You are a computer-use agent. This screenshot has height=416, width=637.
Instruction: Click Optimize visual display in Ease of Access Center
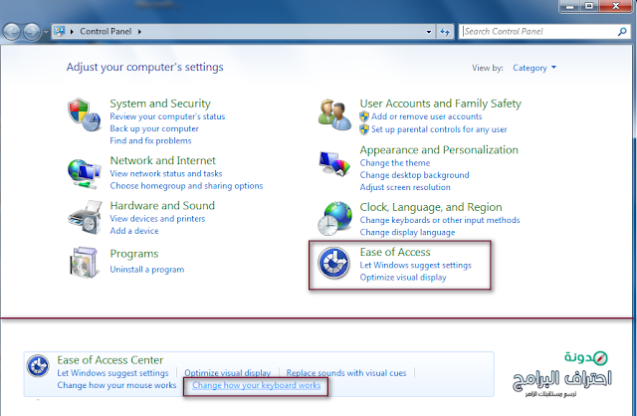pyautogui.click(x=227, y=373)
